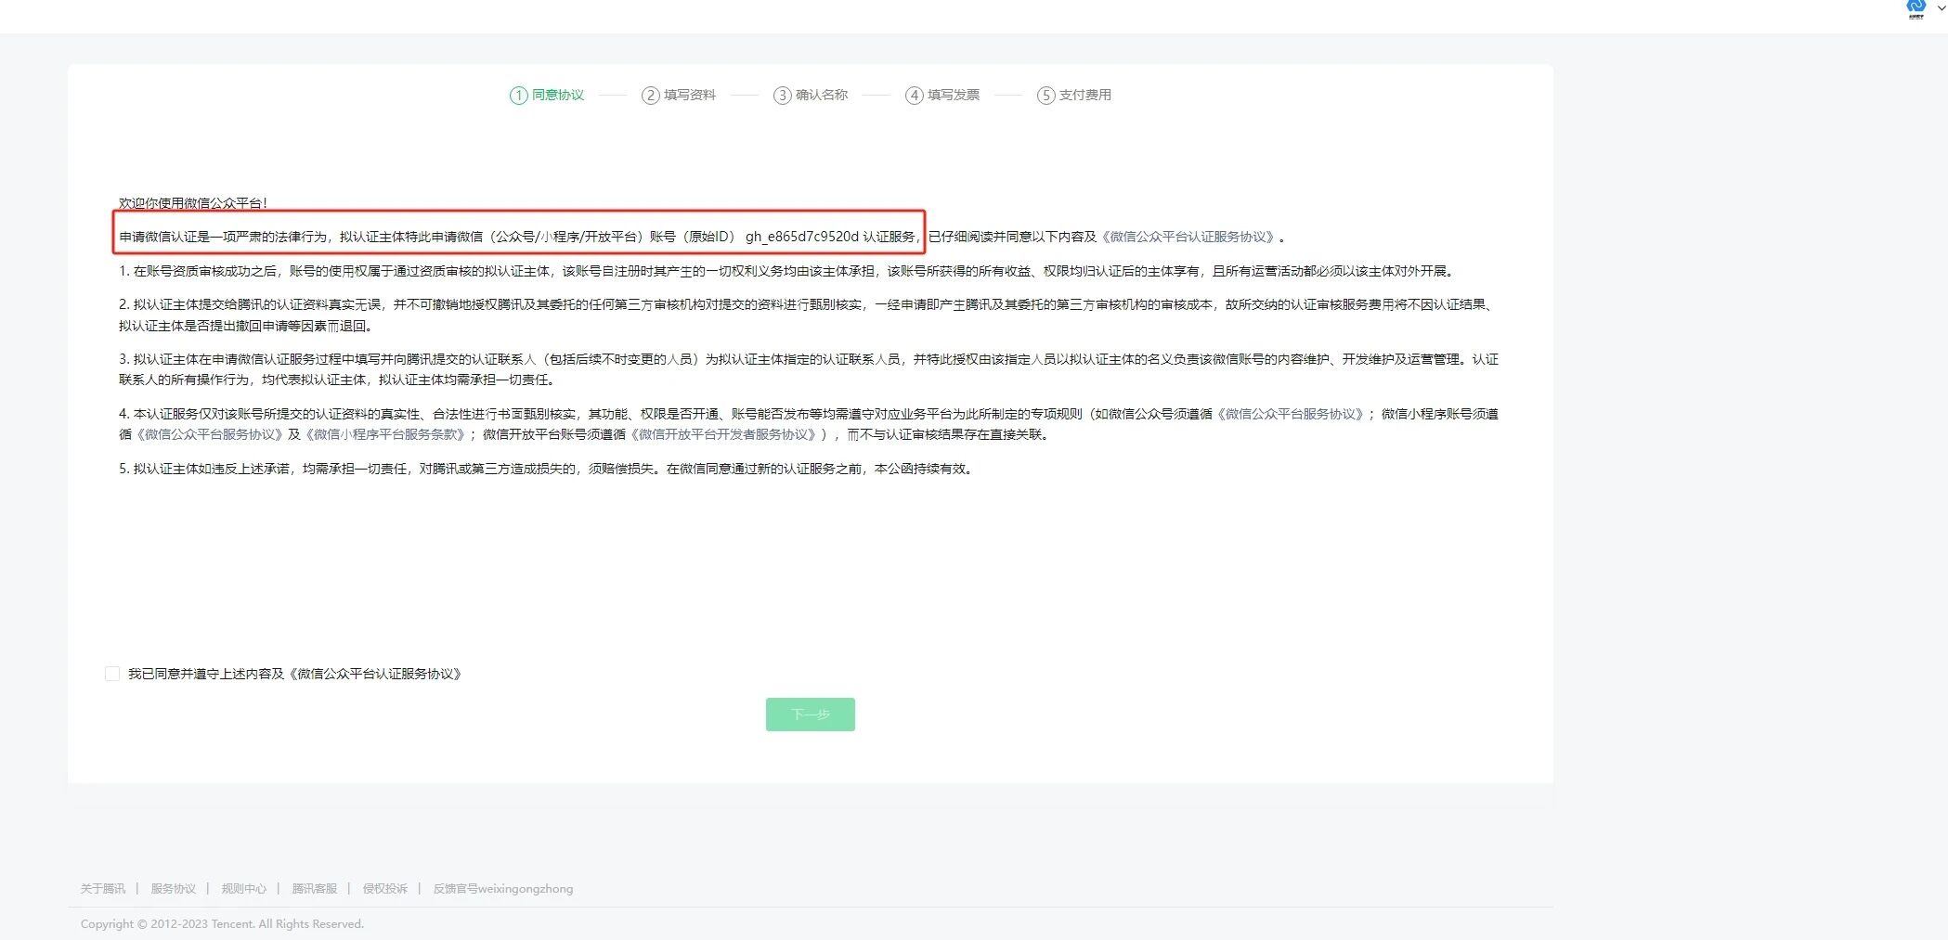
Task: Click clause 5 beginning 拟认证主体如违反上述承诺
Action: [x=548, y=469]
